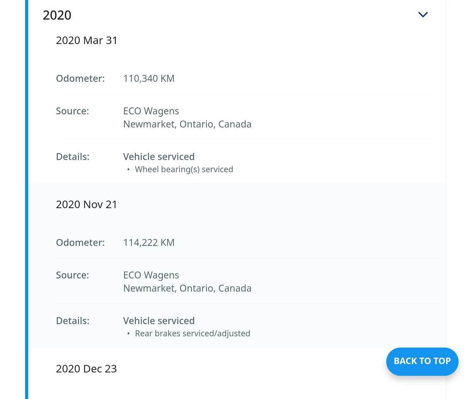
Task: Click Newmarket location under Nov 21 record
Action: pyautogui.click(x=187, y=288)
